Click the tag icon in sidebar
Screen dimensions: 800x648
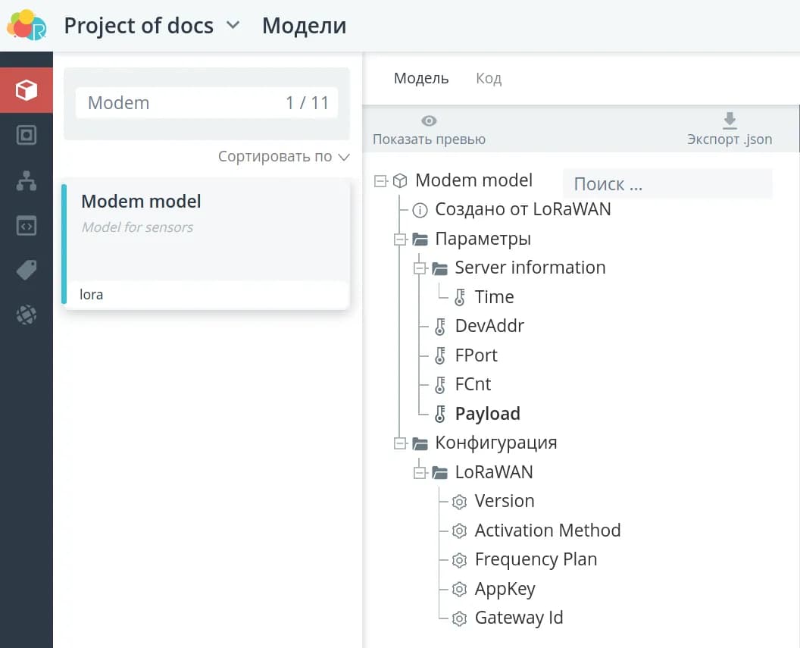click(x=27, y=271)
